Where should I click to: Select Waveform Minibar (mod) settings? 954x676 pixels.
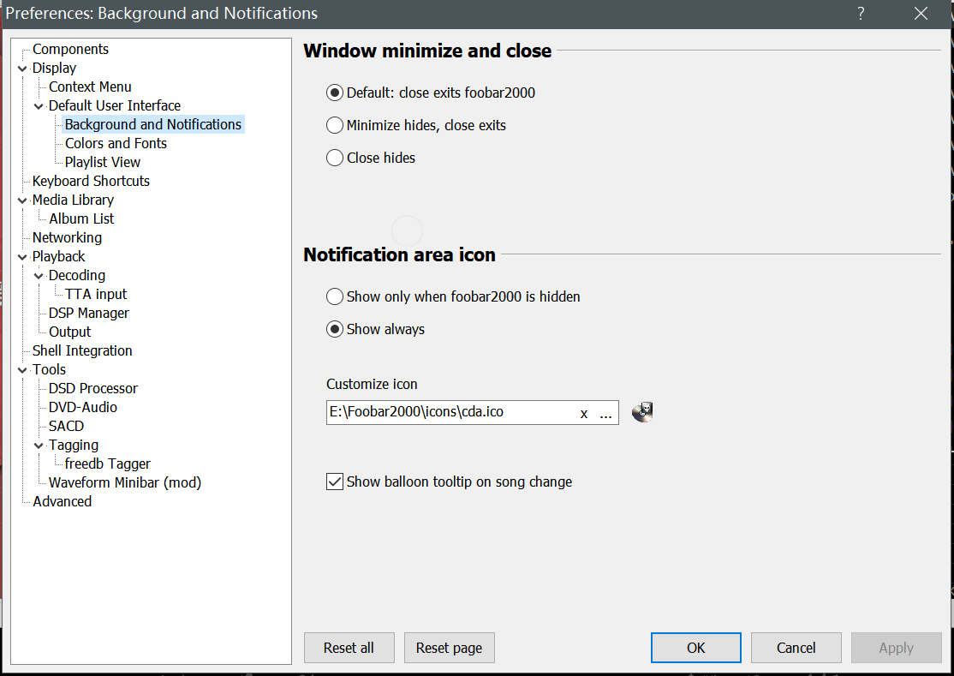click(x=124, y=482)
